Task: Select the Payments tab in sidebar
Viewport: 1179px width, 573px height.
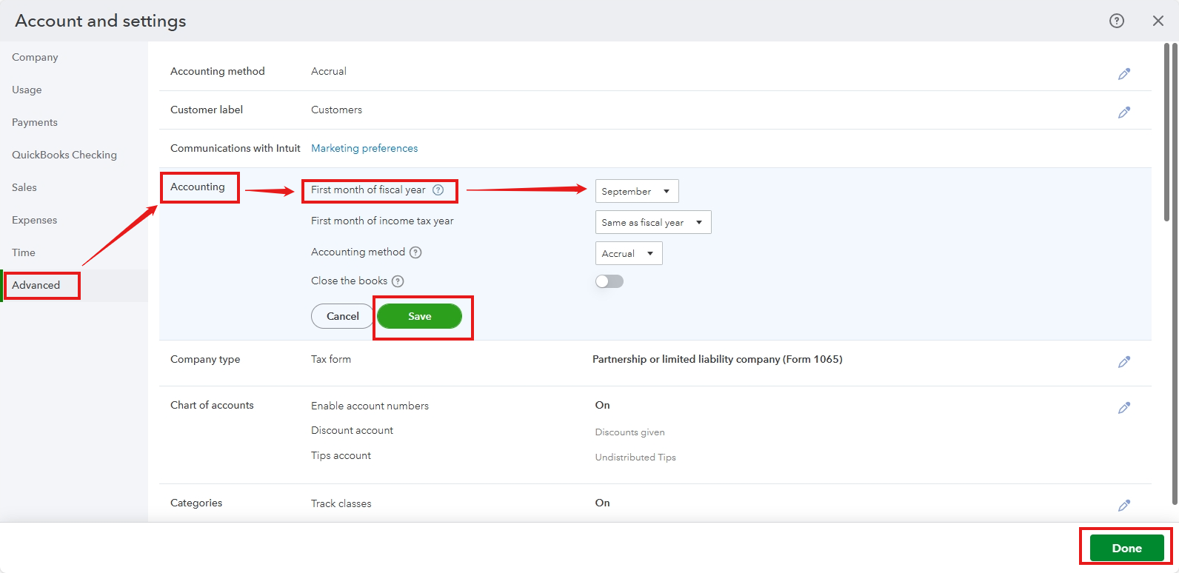Action: [35, 122]
